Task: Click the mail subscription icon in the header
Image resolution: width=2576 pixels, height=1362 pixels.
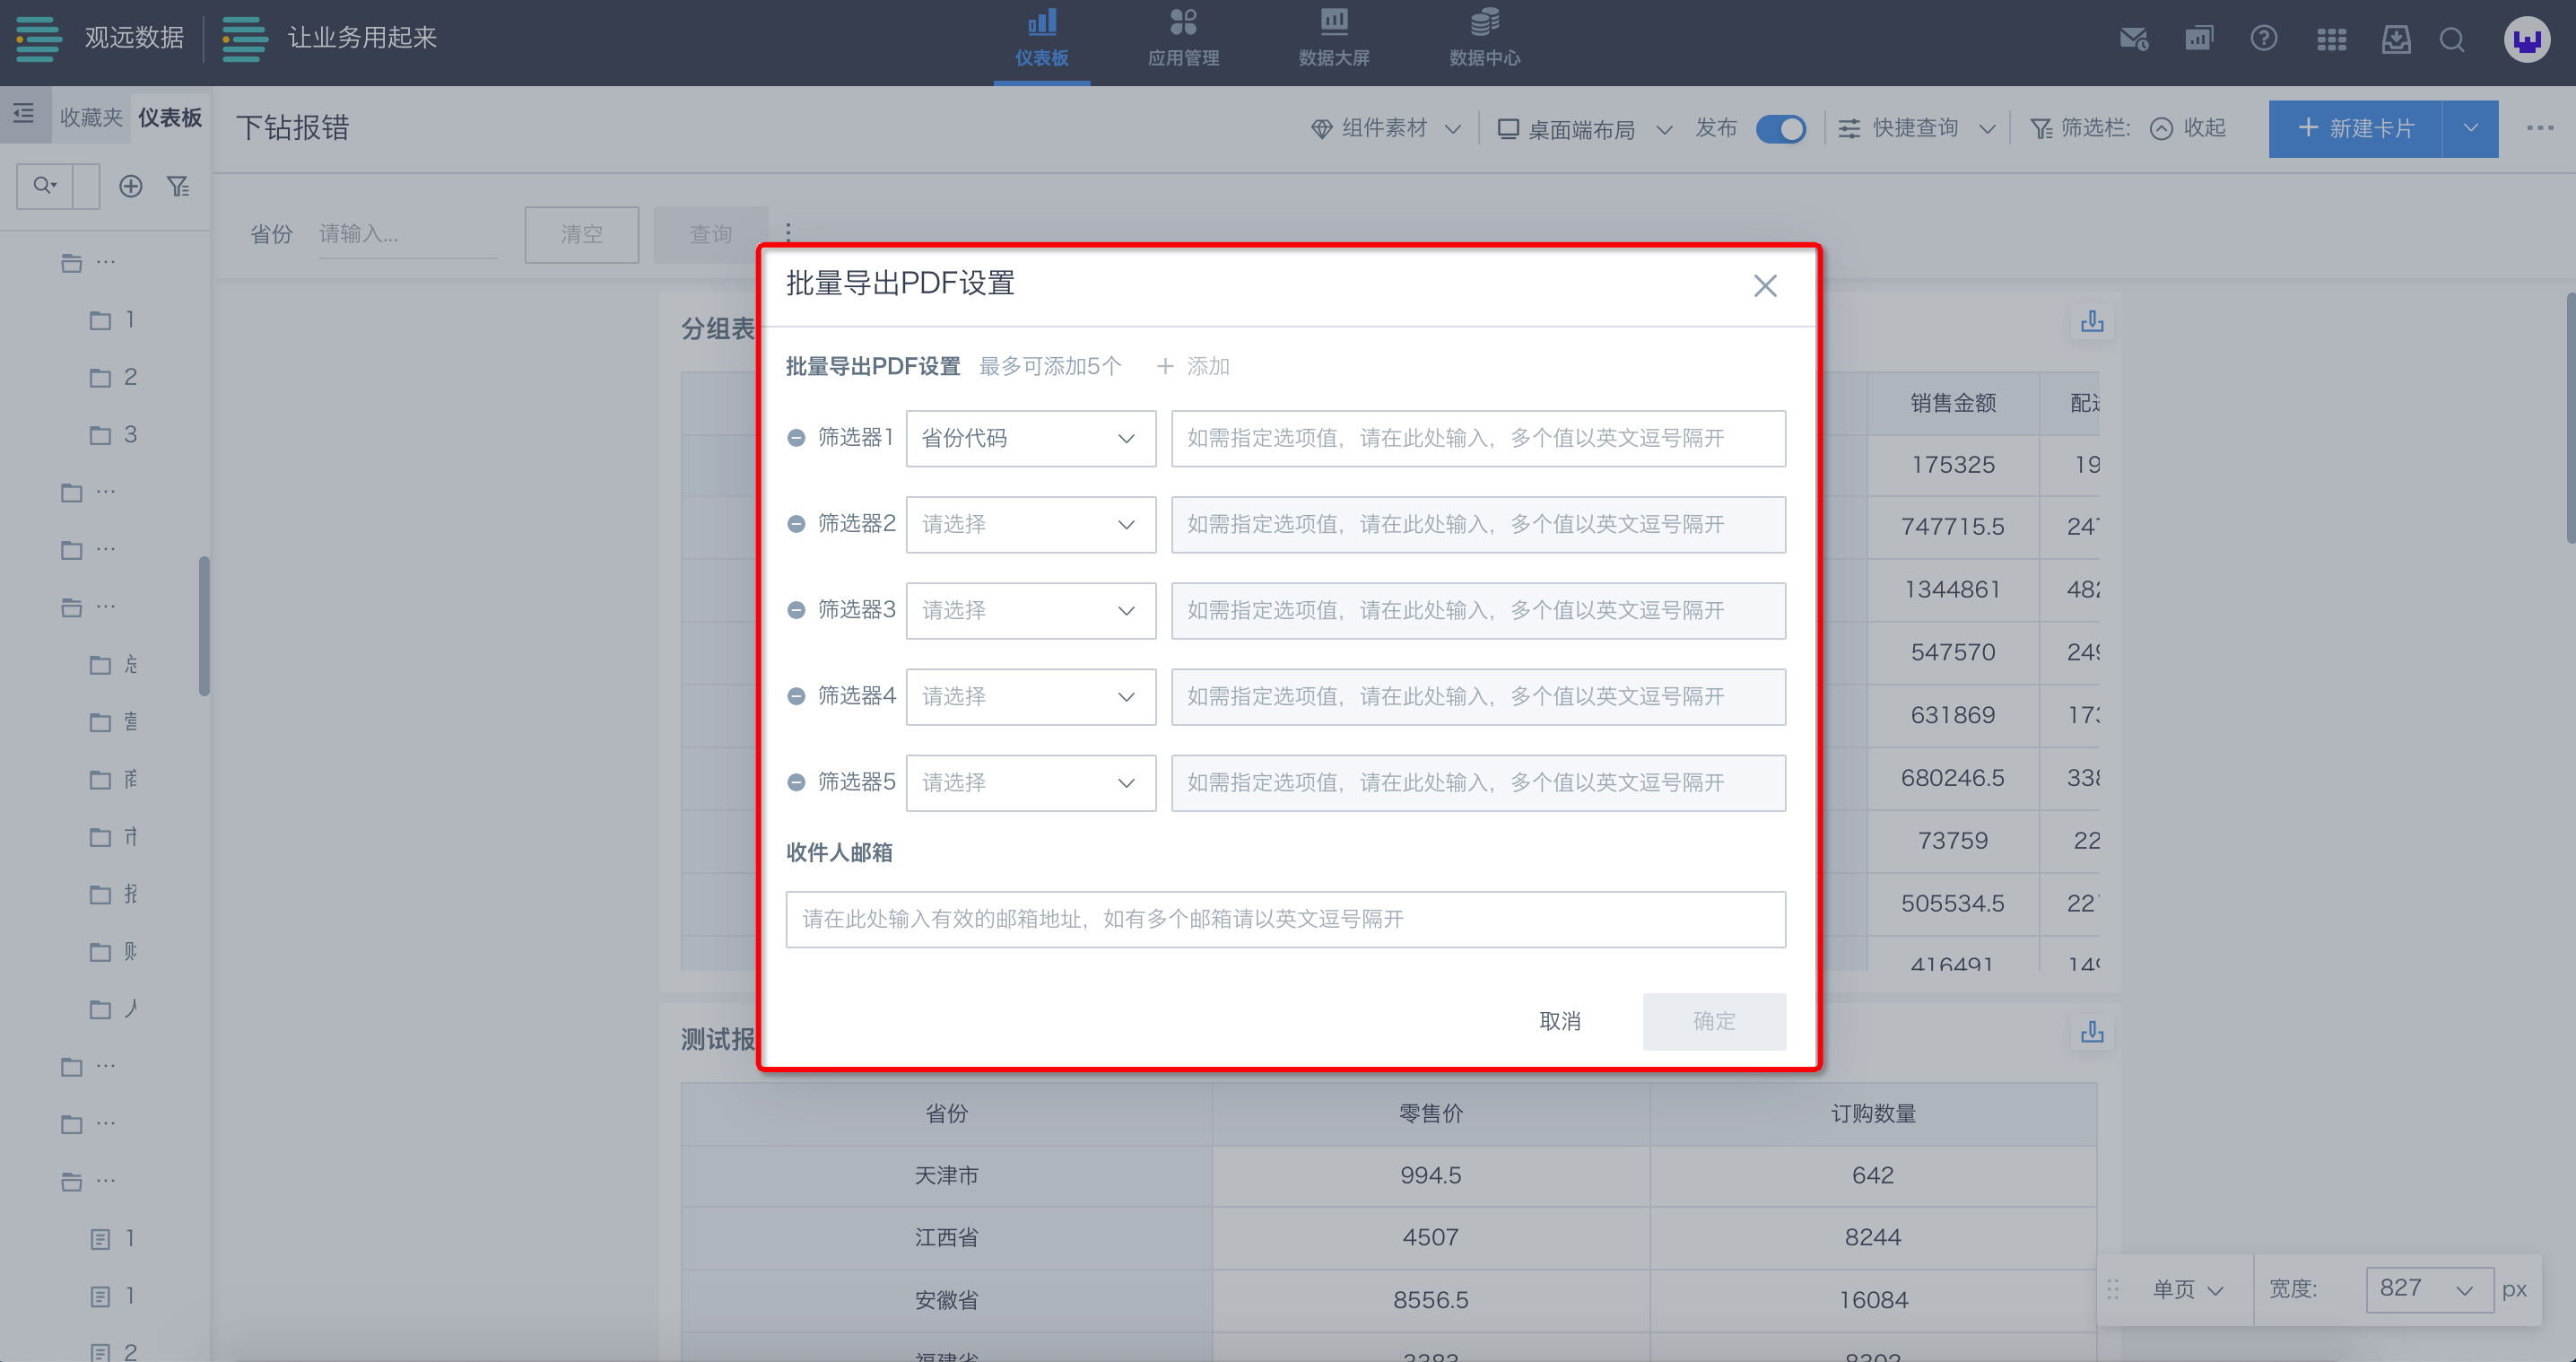Action: 2133,39
